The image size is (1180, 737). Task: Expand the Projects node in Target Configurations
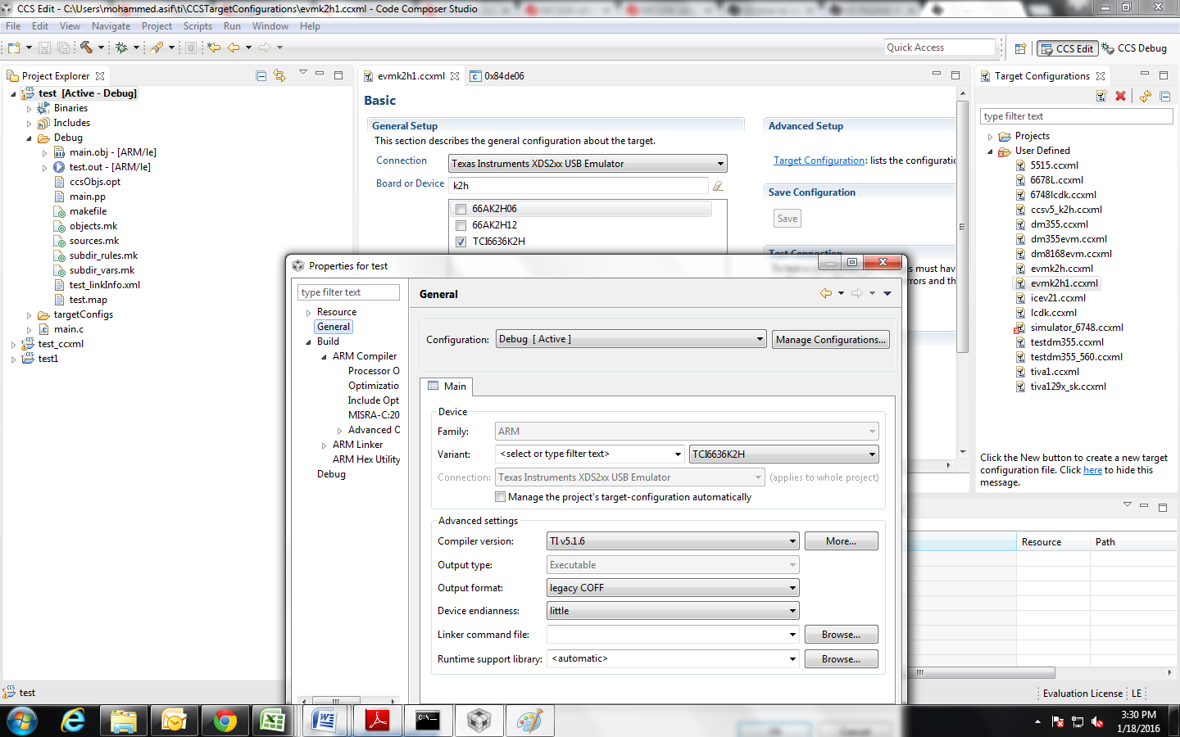coord(990,137)
